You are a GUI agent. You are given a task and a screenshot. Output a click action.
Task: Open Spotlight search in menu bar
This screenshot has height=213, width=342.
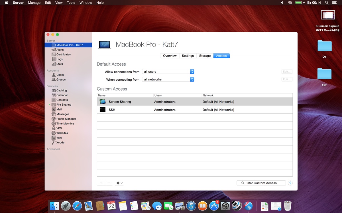pyautogui.click(x=327, y=3)
